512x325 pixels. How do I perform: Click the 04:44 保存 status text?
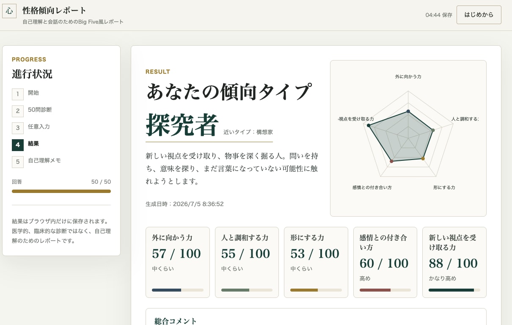coord(439,15)
